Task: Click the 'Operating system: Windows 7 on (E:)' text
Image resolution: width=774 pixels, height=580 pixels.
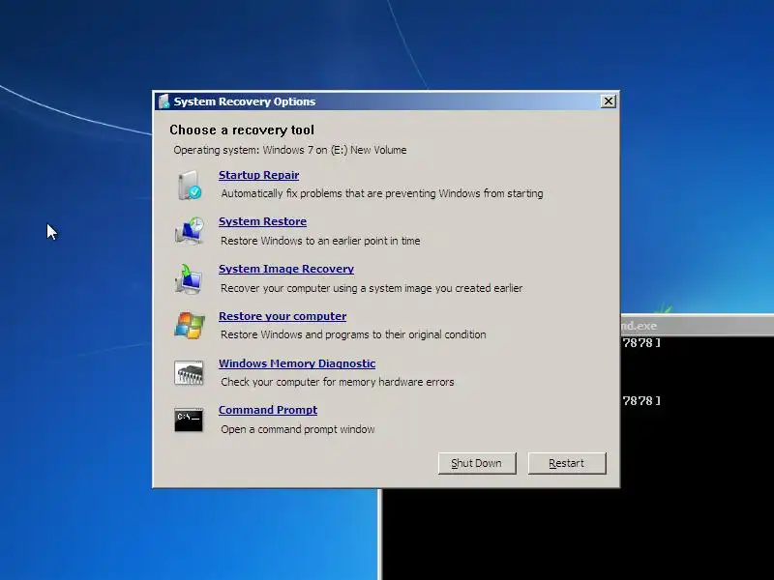Action: click(x=260, y=150)
